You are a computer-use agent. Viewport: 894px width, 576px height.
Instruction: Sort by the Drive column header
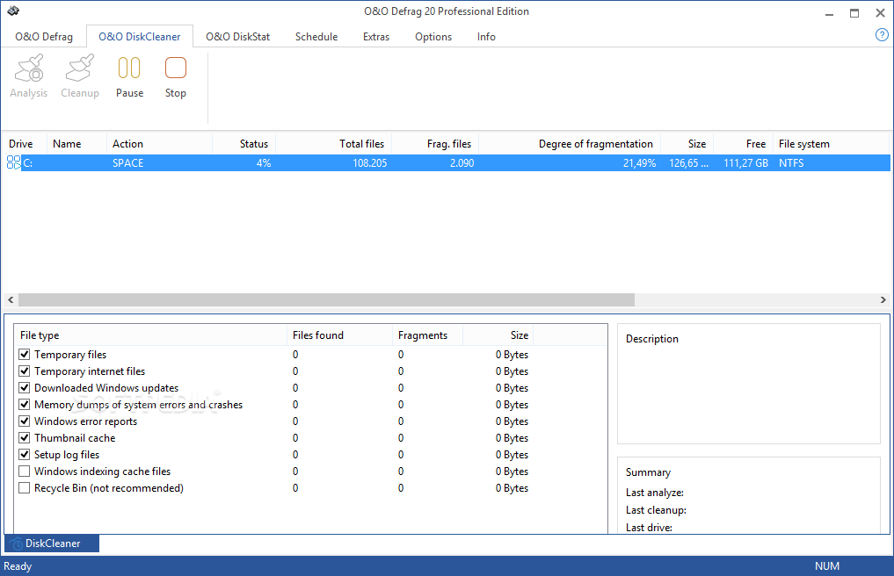[x=25, y=144]
